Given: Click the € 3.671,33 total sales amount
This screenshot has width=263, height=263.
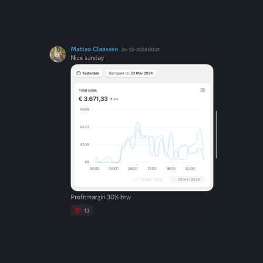Looking at the screenshot, I should (x=93, y=99).
